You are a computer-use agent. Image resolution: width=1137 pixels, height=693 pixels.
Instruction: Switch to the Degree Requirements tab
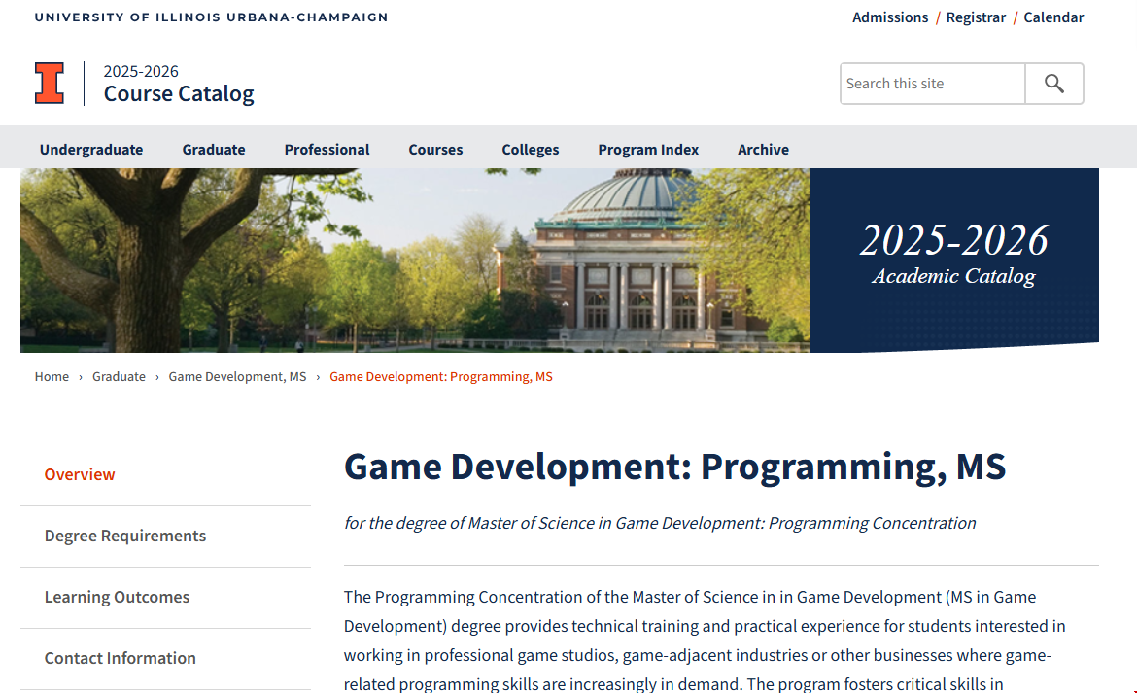[x=125, y=536]
